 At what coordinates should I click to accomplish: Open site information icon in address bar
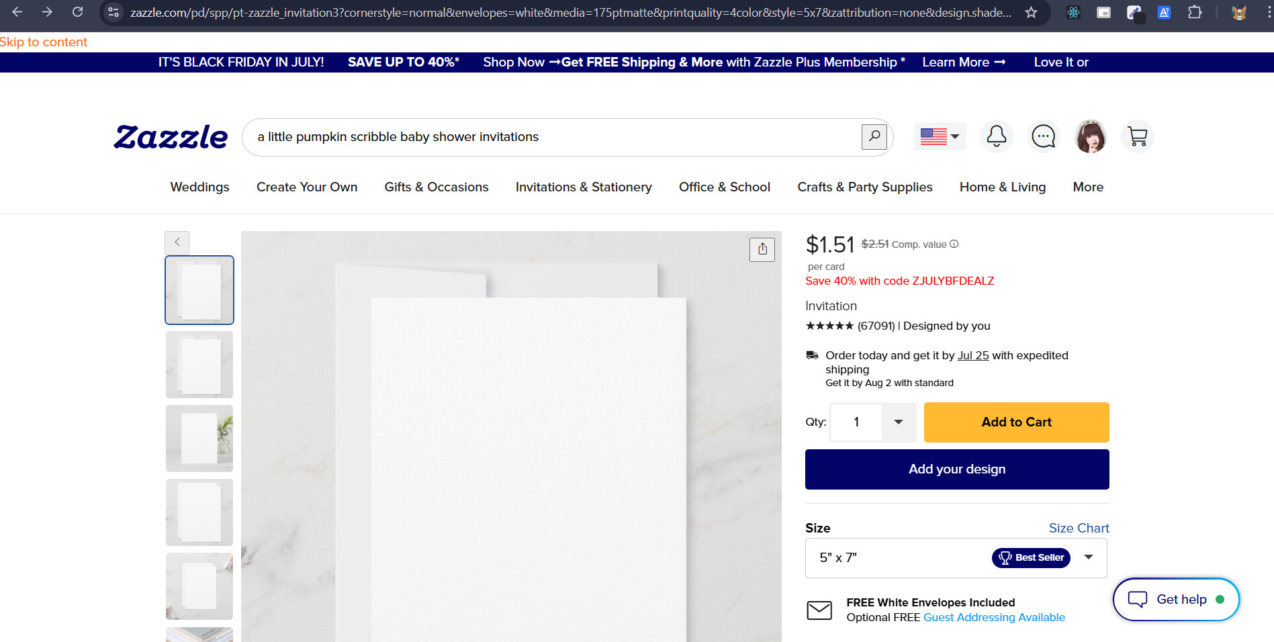[113, 12]
